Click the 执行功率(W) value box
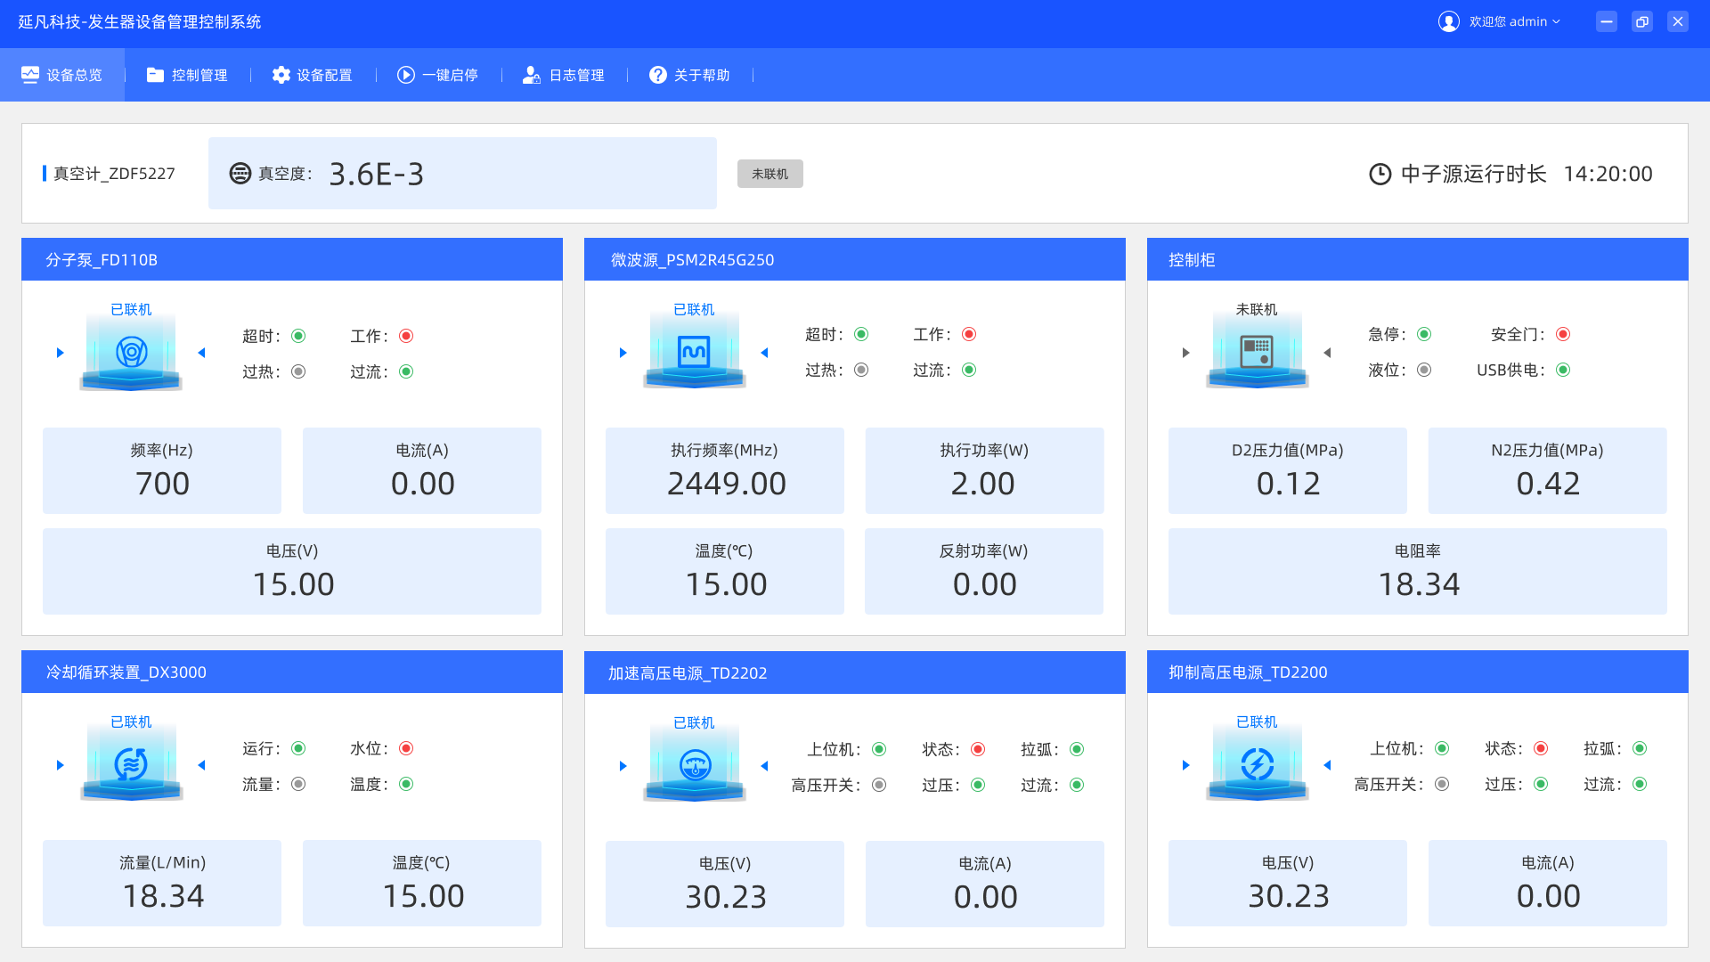 click(x=984, y=470)
